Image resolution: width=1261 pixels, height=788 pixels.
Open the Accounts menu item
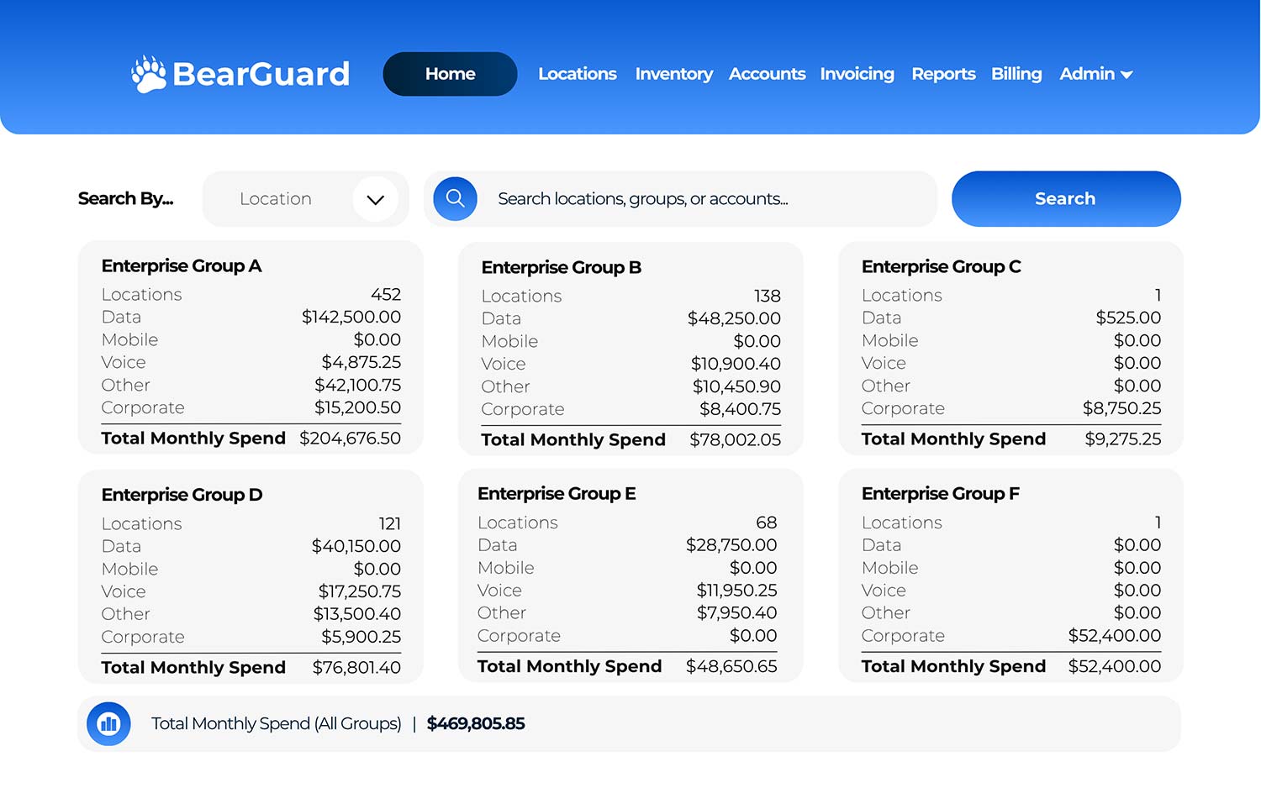[767, 74]
